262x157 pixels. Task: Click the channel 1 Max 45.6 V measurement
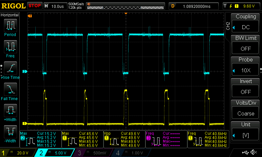tap(83, 139)
